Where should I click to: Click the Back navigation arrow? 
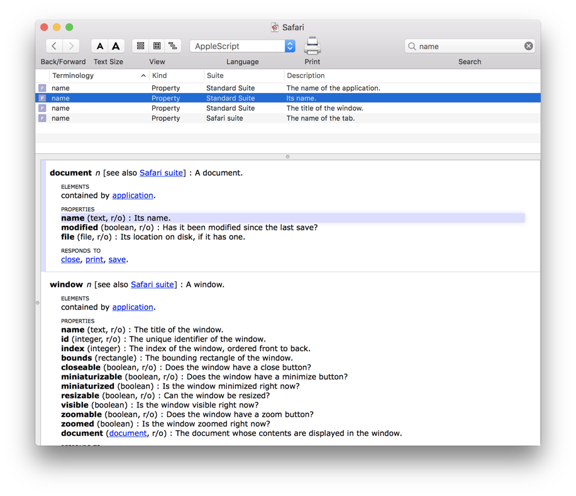pos(55,46)
